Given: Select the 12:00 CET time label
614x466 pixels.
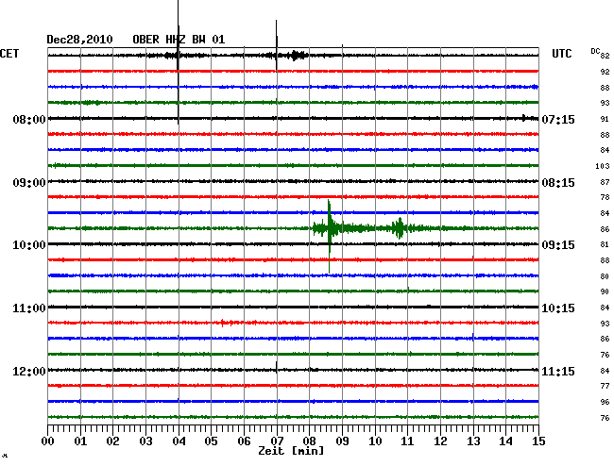Looking at the screenshot, I should 29,371.
